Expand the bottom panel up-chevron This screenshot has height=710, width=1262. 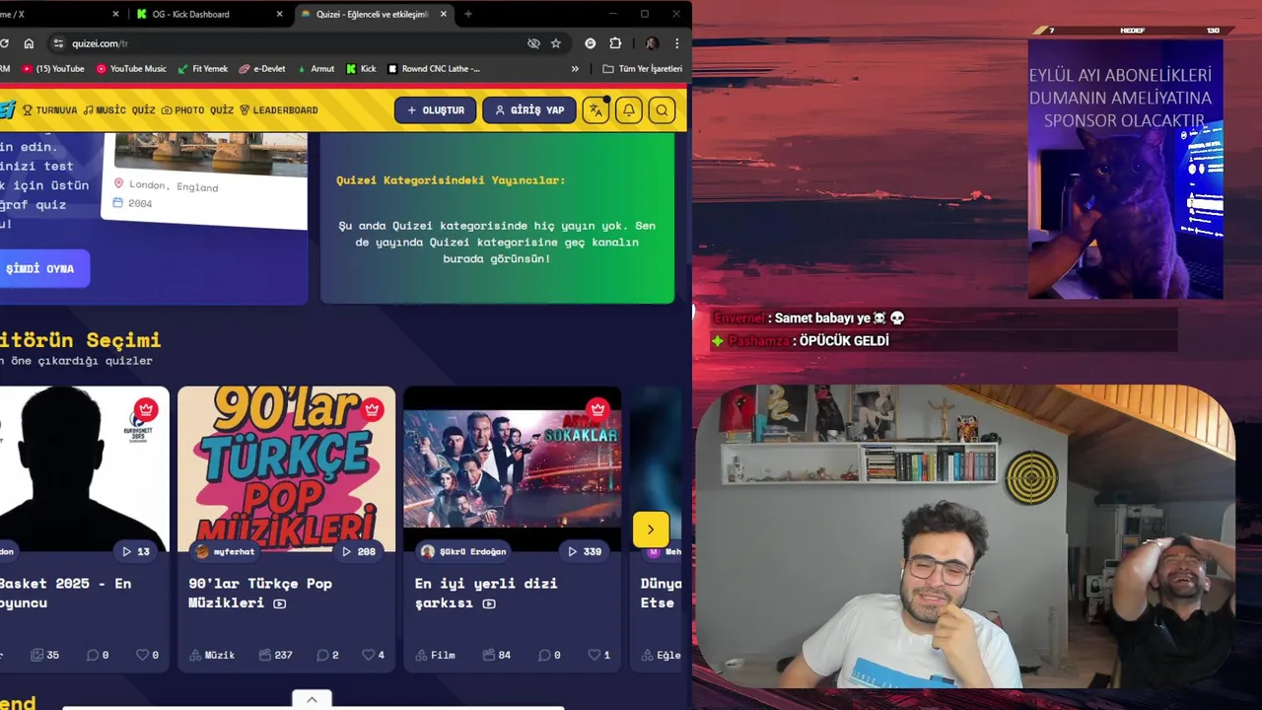point(312,699)
